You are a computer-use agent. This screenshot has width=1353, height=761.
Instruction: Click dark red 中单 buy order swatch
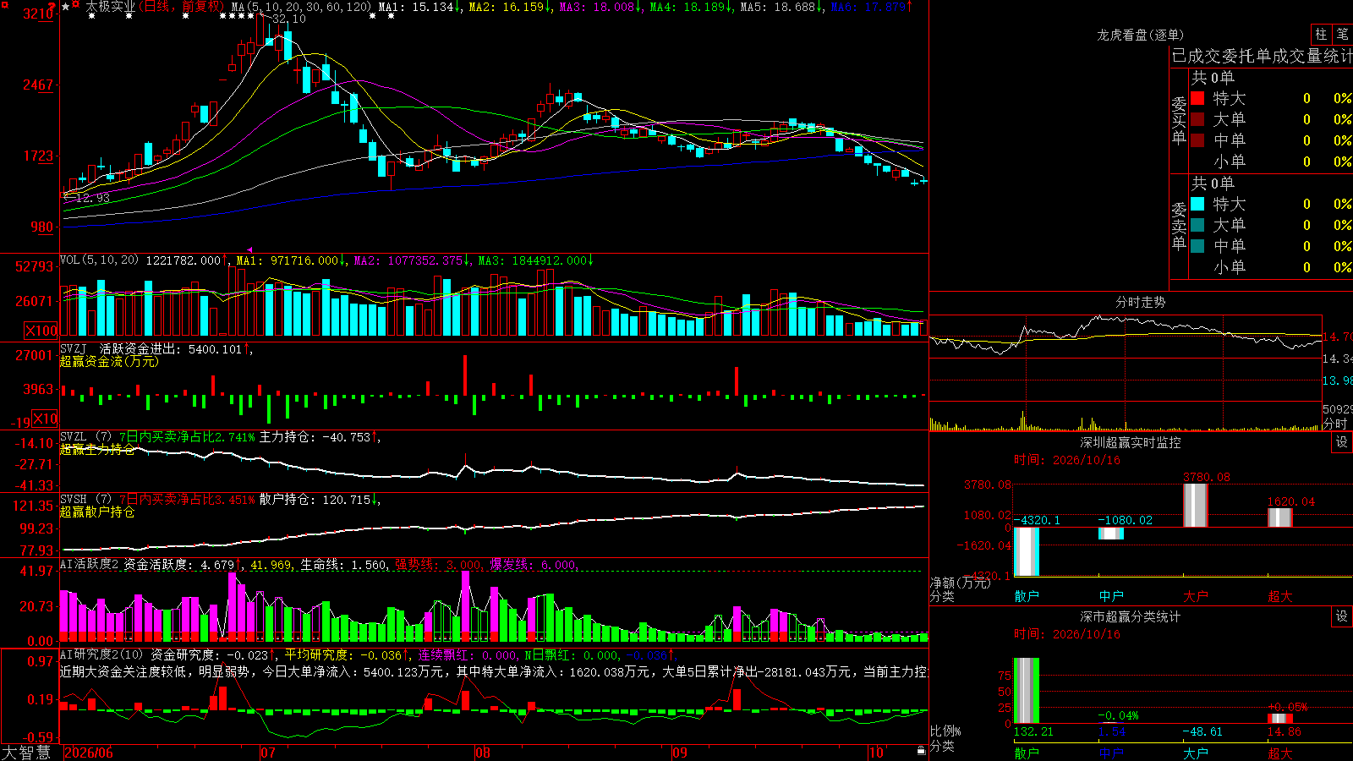pyautogui.click(x=1197, y=140)
